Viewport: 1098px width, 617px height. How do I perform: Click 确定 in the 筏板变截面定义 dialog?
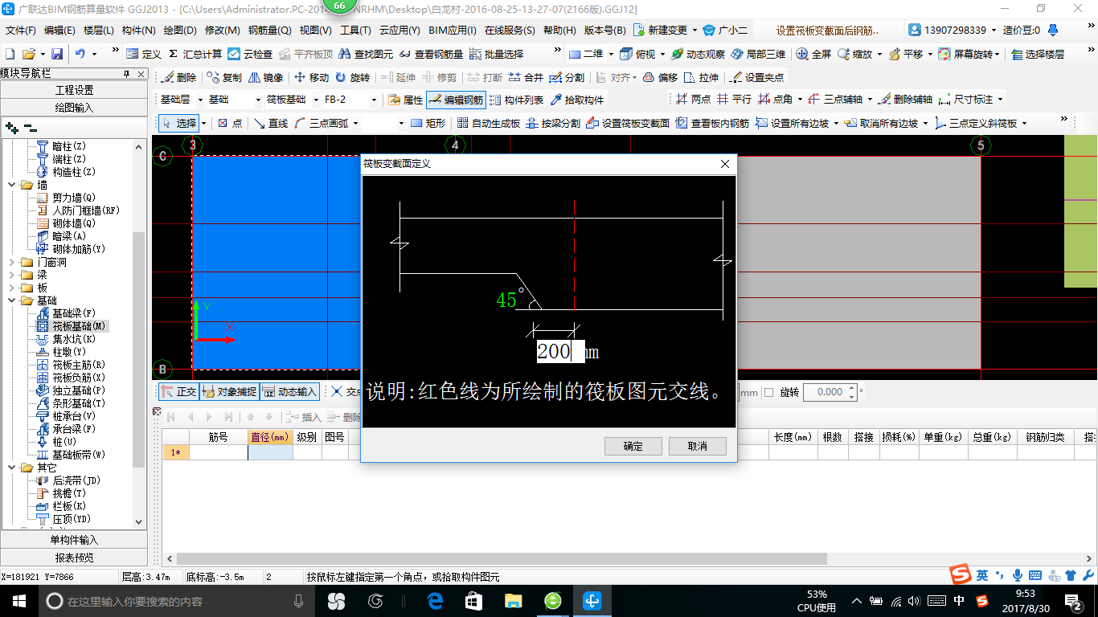point(633,446)
